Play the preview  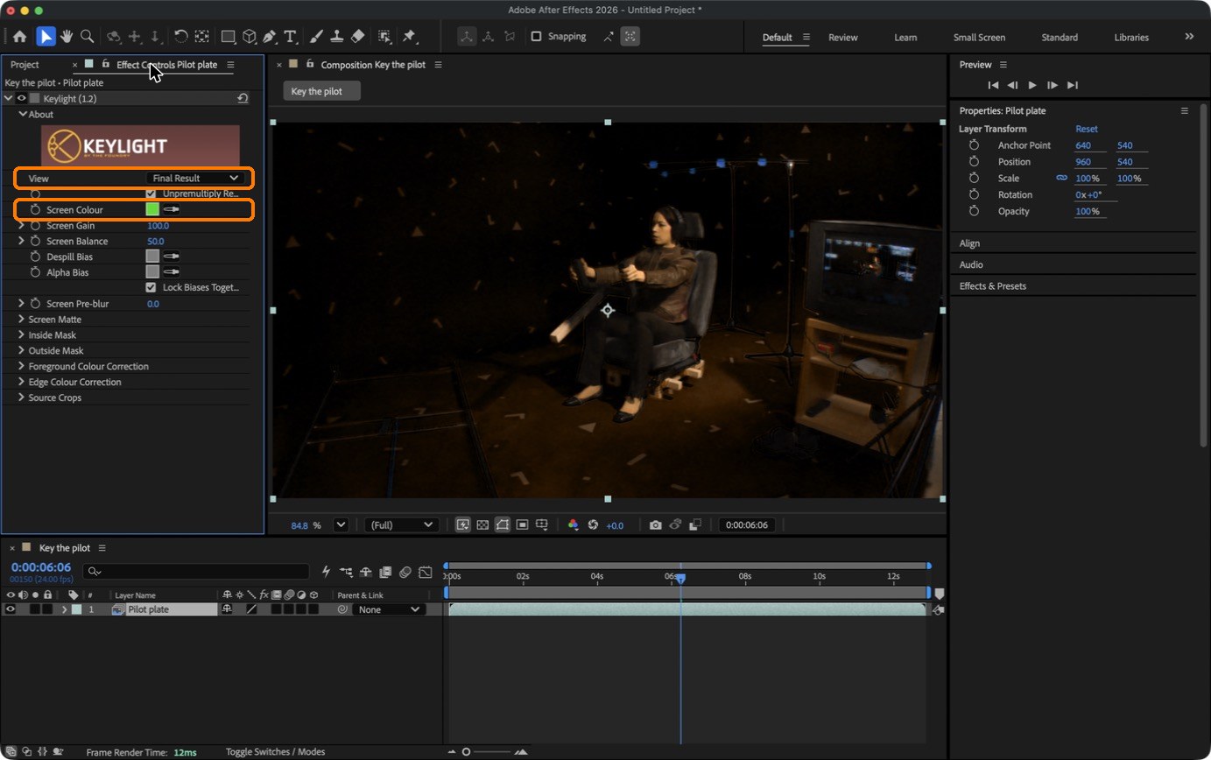click(1032, 85)
